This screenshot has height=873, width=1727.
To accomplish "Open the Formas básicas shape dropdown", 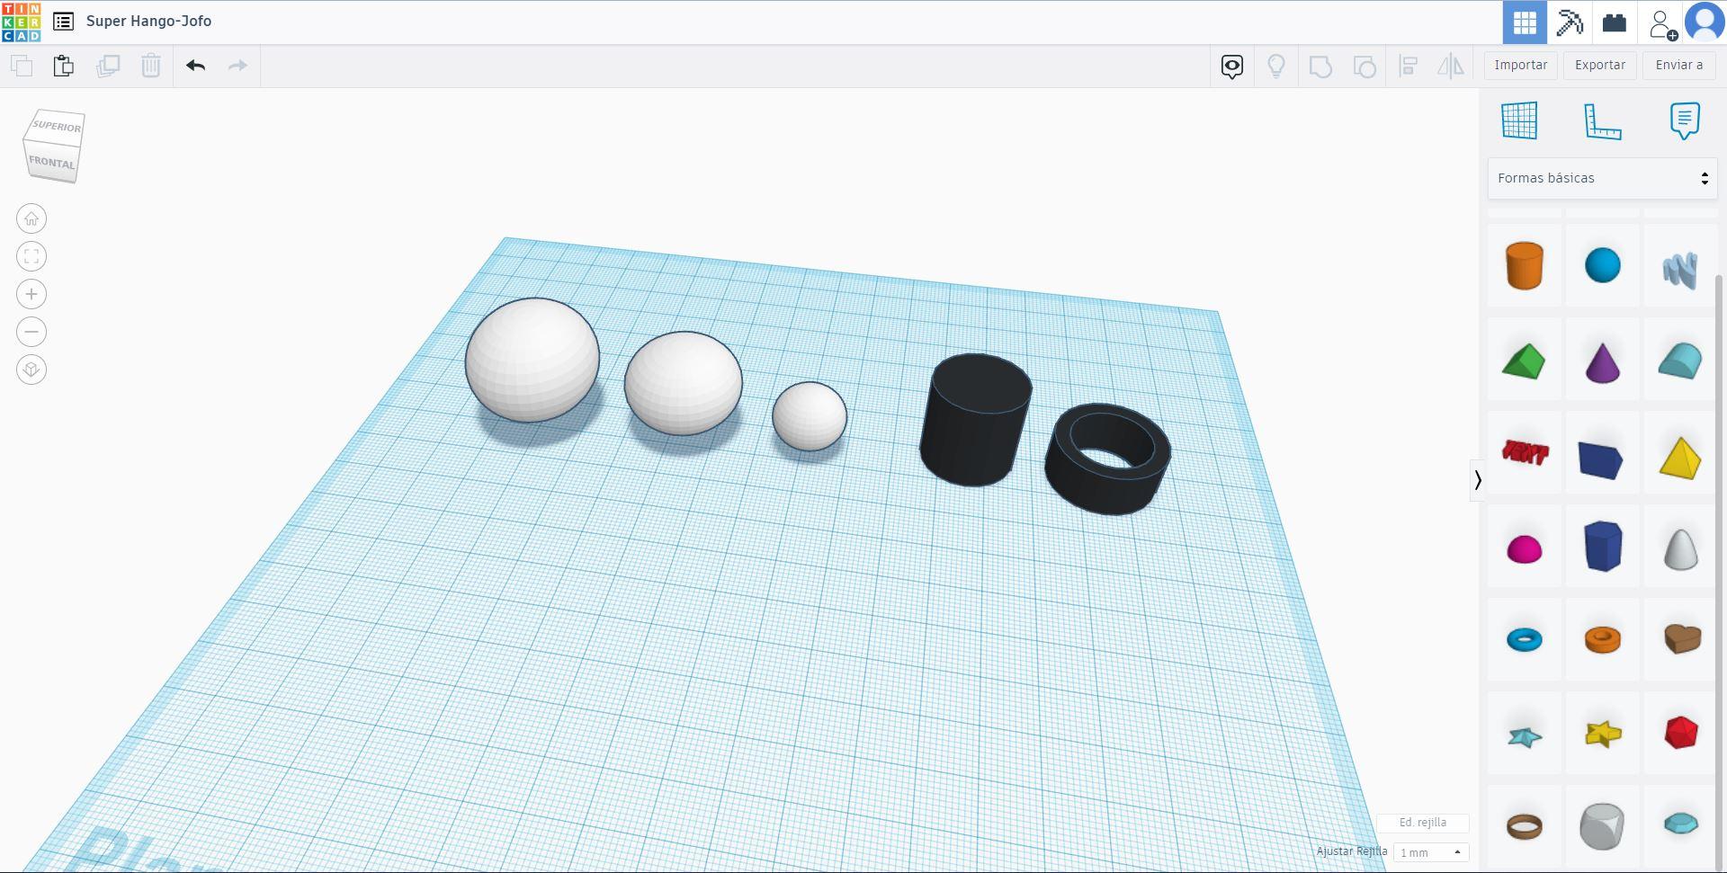I will (x=1600, y=177).
